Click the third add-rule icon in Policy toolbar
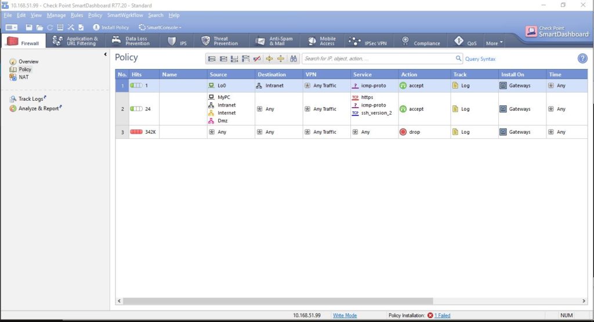 click(234, 58)
